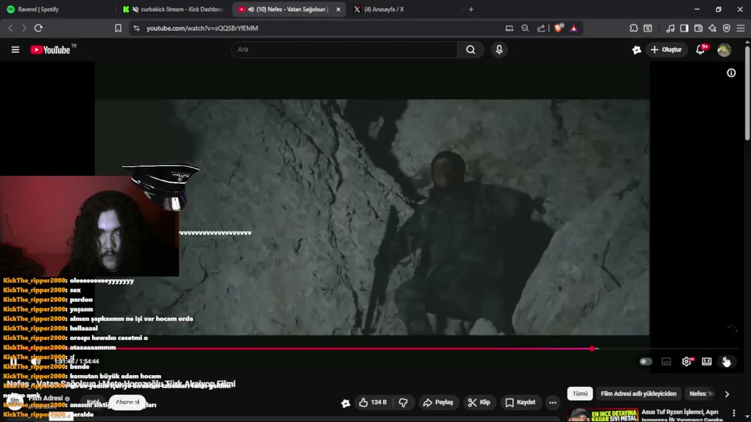Open the Film Adresi channel name
This screenshot has width=751, height=422.
tap(46, 398)
